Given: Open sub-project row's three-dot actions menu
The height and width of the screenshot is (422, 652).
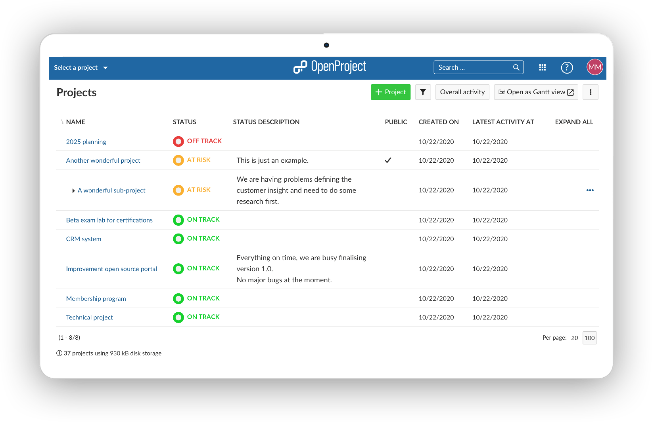Looking at the screenshot, I should [590, 190].
